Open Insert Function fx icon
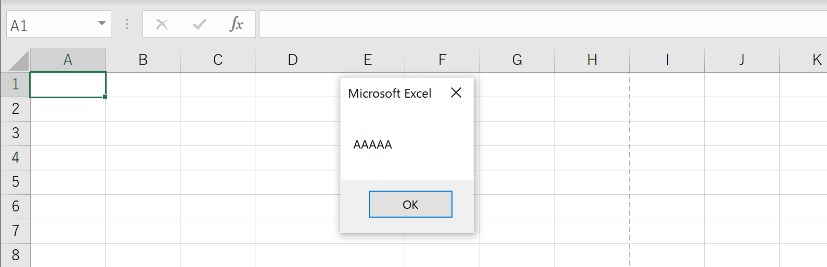 tap(237, 24)
